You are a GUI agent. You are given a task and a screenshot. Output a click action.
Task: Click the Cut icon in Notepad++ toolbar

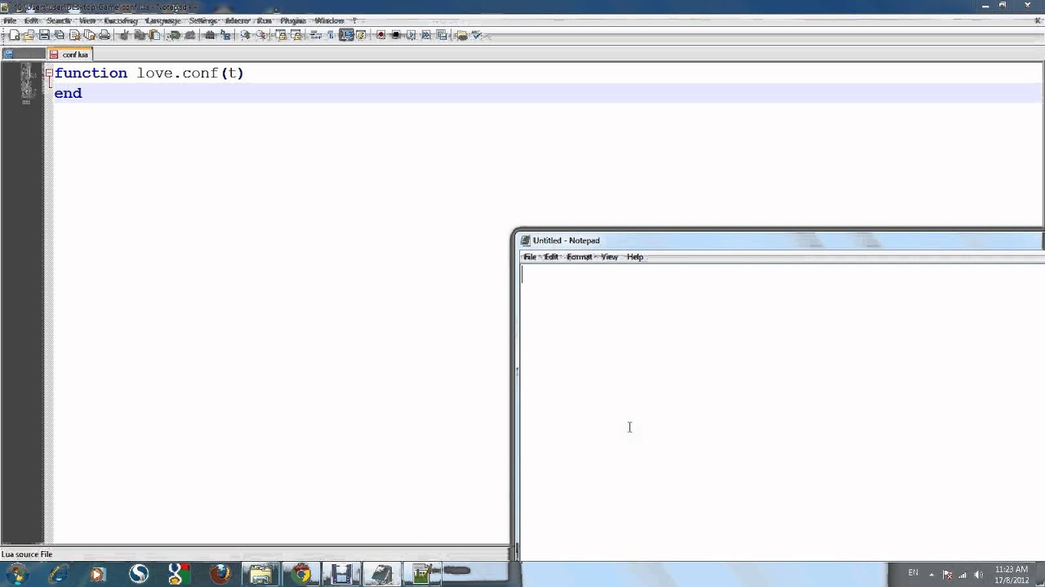(x=124, y=35)
